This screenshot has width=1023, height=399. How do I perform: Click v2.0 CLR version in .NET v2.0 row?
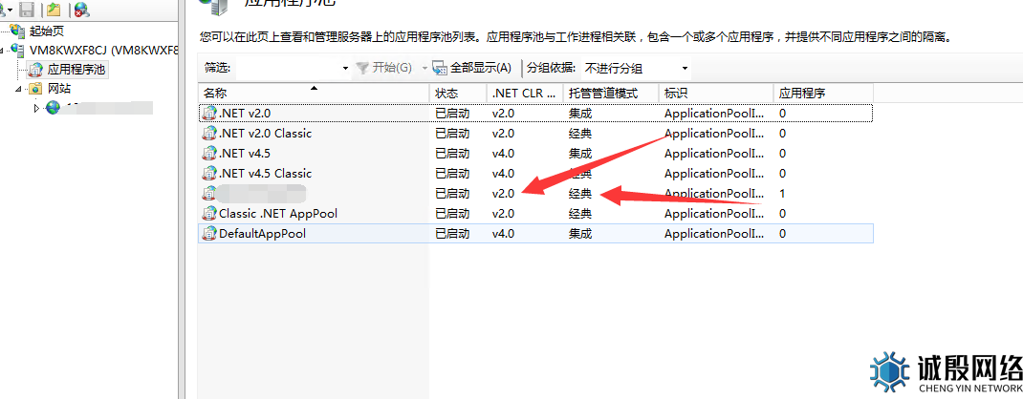pos(504,114)
